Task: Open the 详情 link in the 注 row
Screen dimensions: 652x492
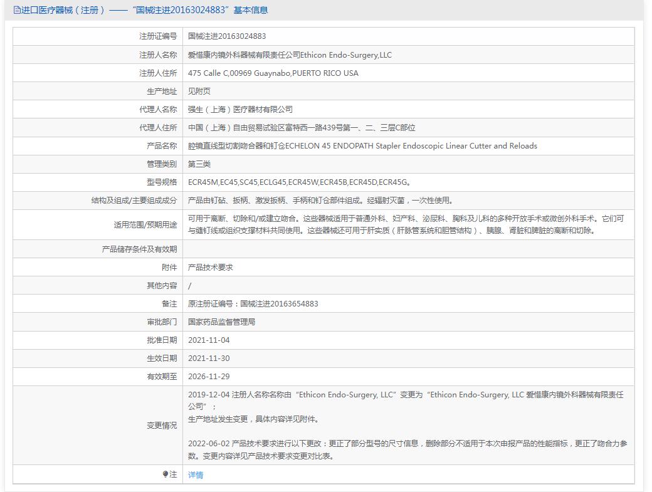Action: pos(196,474)
